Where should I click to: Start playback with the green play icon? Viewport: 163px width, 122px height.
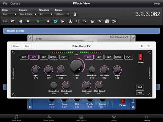point(38,21)
